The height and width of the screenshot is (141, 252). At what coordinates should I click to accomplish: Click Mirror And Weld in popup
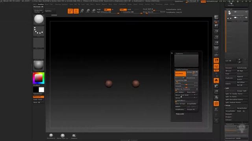(186, 95)
